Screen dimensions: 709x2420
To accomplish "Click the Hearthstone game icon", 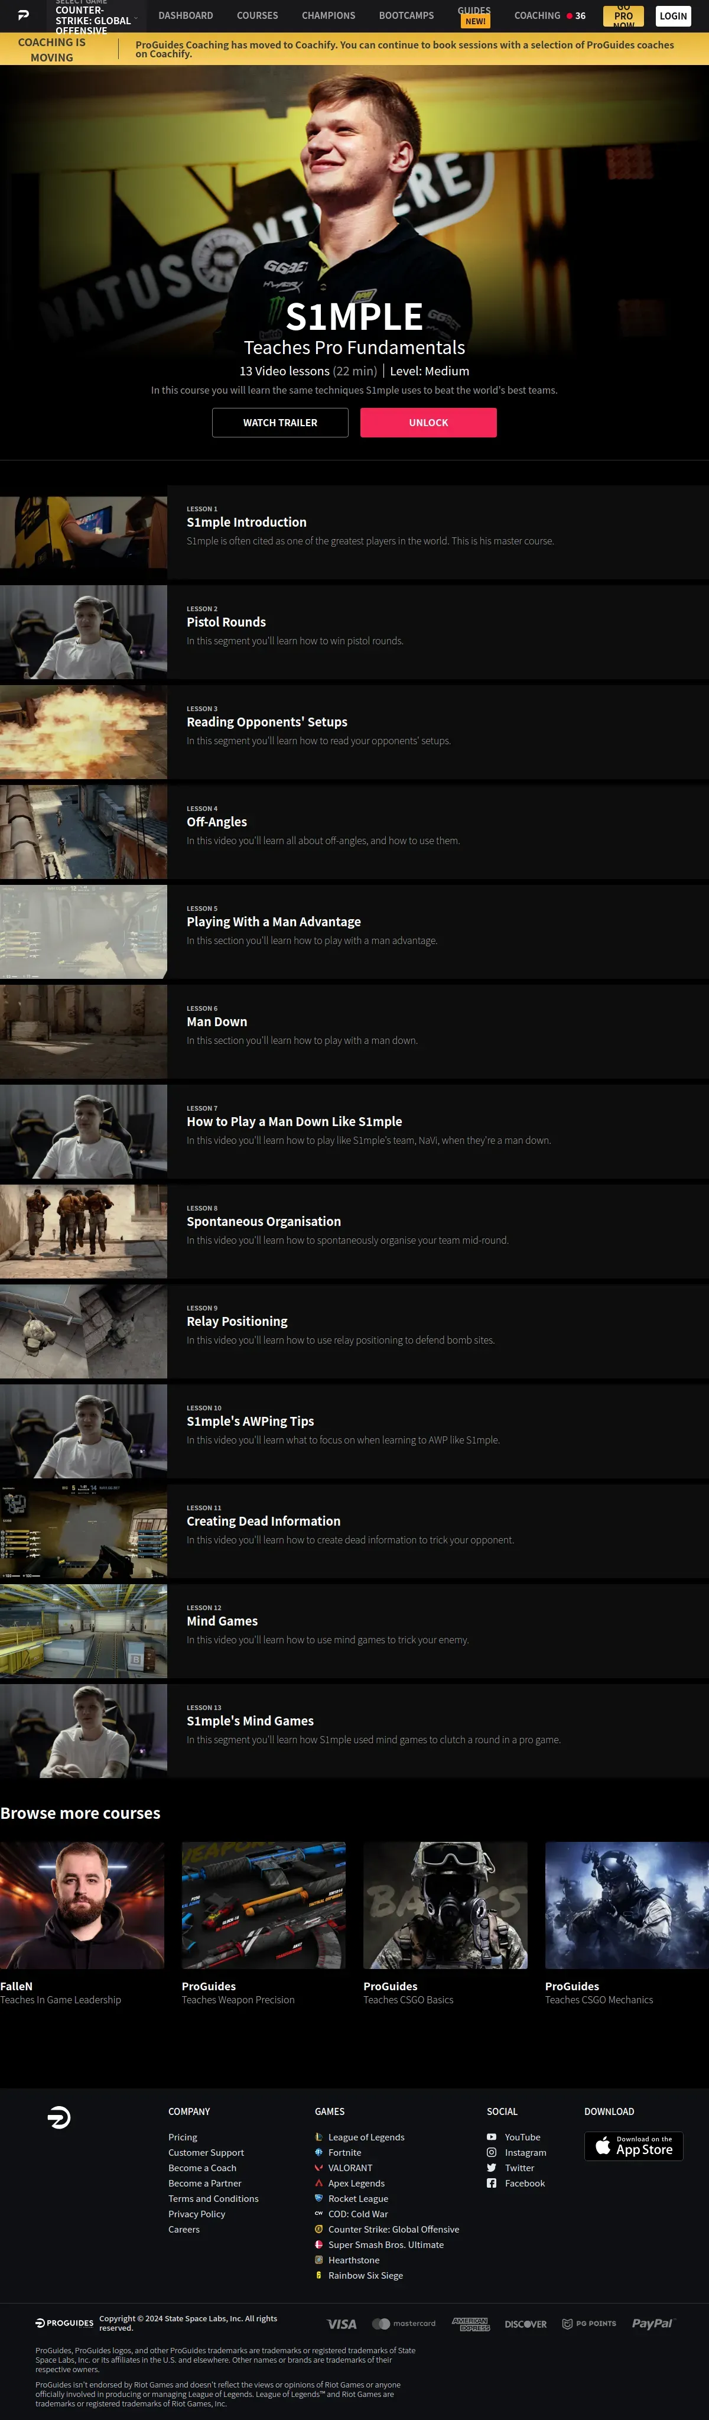I will tap(319, 2260).
